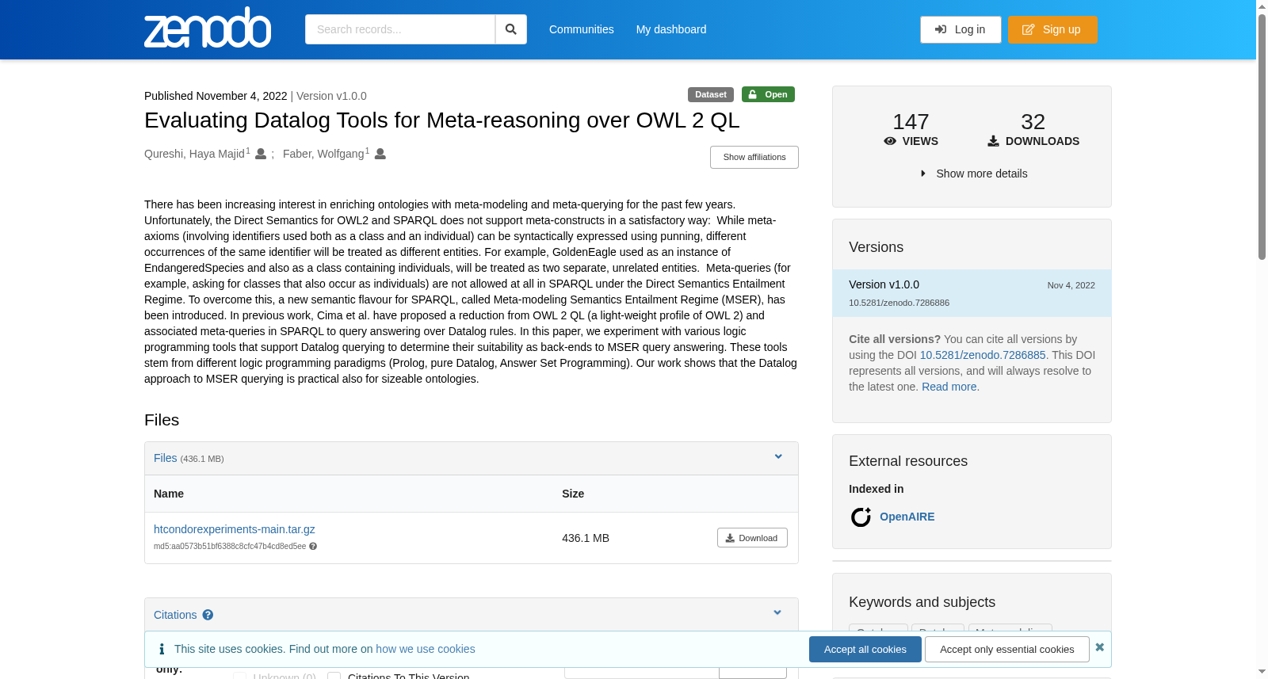This screenshot has width=1268, height=679.
Task: Click person icon next to Faber, Wolfgang
Action: [380, 154]
